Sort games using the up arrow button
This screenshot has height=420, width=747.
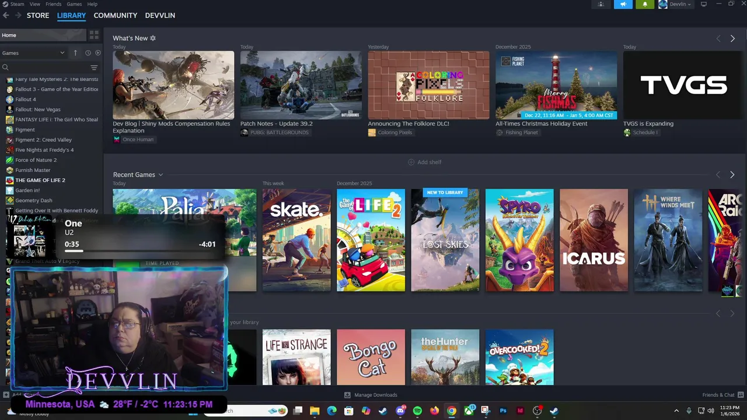(x=75, y=52)
